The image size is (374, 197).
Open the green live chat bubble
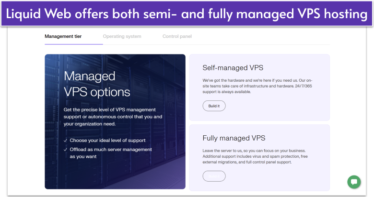tap(354, 182)
